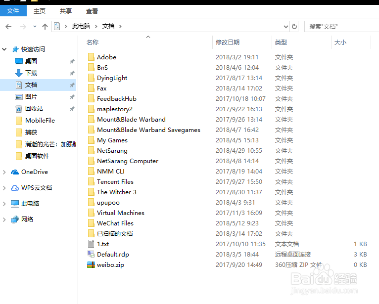Select the Mount&Blade Warband folder
379x304 pixels.
131,119
